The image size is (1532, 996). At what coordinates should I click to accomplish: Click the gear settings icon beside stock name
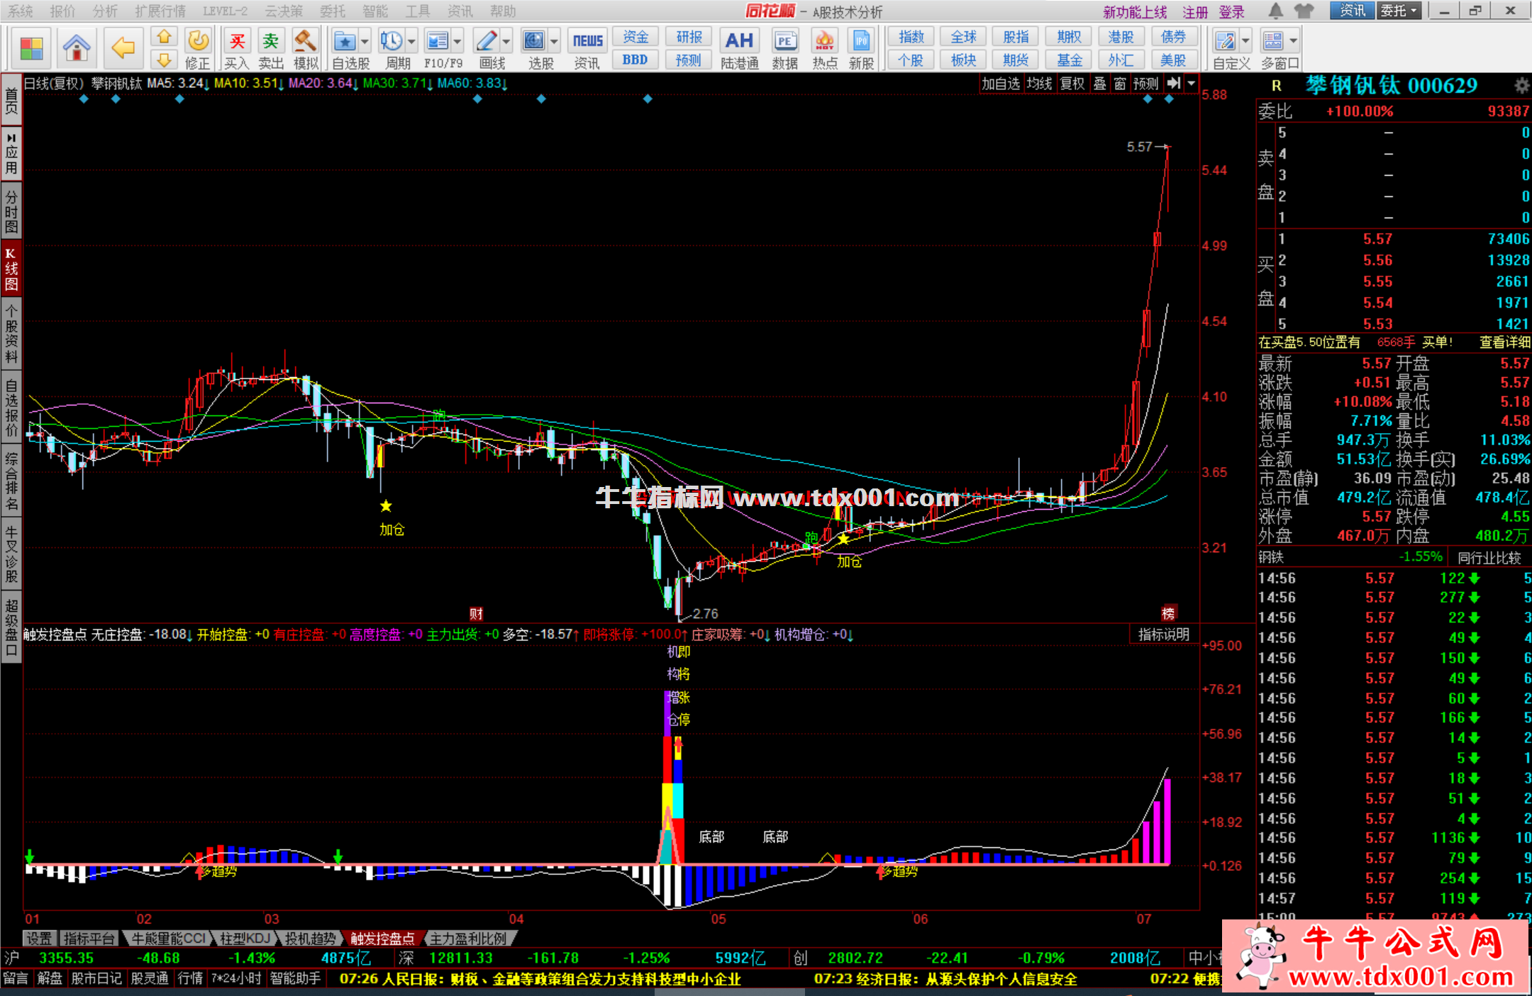tap(1521, 86)
